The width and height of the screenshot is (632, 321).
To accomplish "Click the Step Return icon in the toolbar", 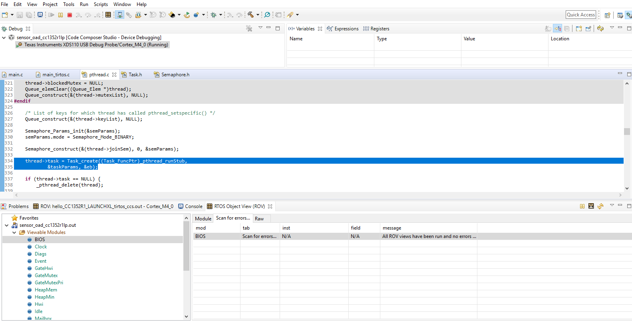I will [x=97, y=15].
